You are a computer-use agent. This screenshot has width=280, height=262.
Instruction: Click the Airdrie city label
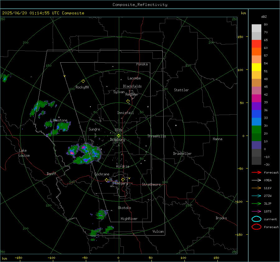123,166
